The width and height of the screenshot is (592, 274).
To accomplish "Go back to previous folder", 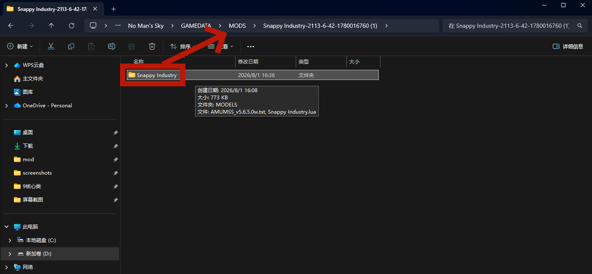I will 11,26.
